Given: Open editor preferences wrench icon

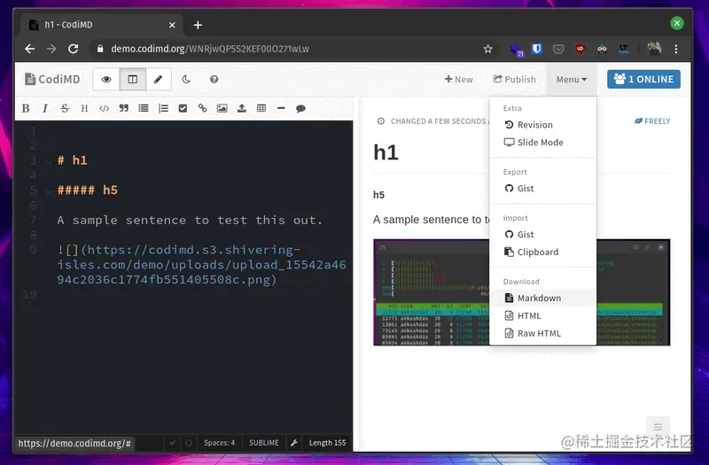Looking at the screenshot, I should pyautogui.click(x=294, y=443).
